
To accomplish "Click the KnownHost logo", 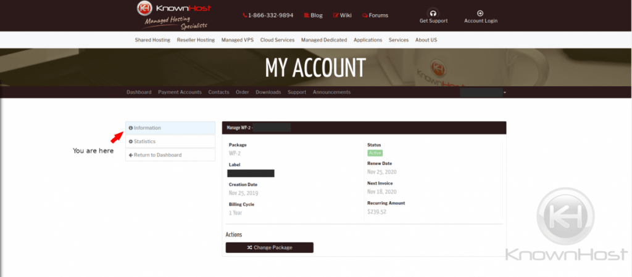I will (173, 15).
